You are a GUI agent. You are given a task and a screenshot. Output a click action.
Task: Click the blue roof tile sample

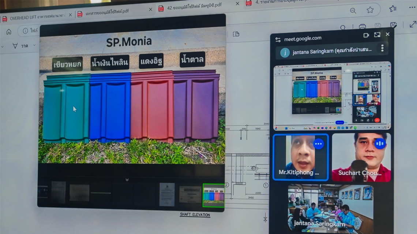tap(110, 107)
